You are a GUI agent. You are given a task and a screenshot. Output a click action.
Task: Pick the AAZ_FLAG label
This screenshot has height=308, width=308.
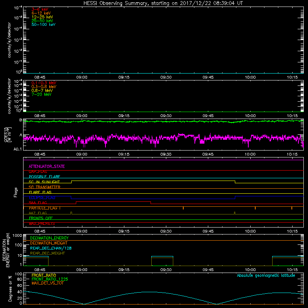[38, 213]
